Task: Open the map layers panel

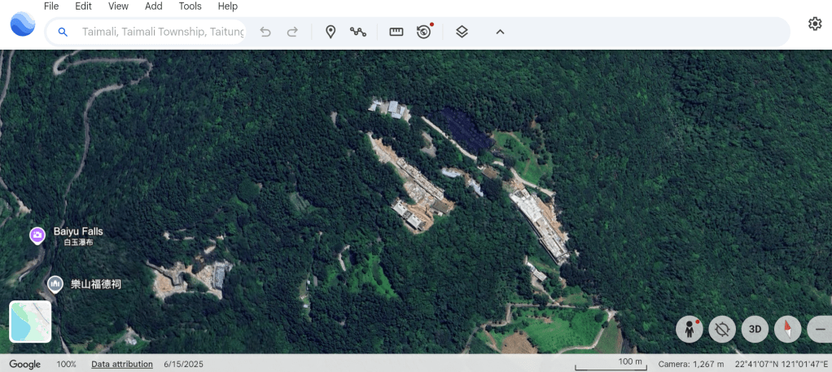Action: click(x=462, y=32)
